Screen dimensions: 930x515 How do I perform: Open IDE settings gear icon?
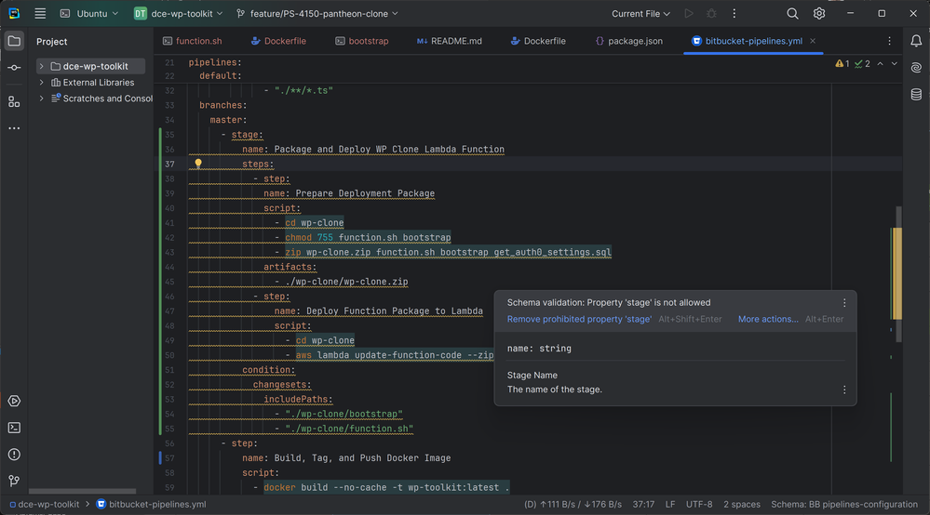[819, 14]
